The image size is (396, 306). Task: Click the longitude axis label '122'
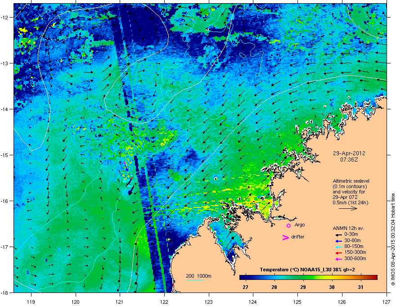(x=164, y=301)
